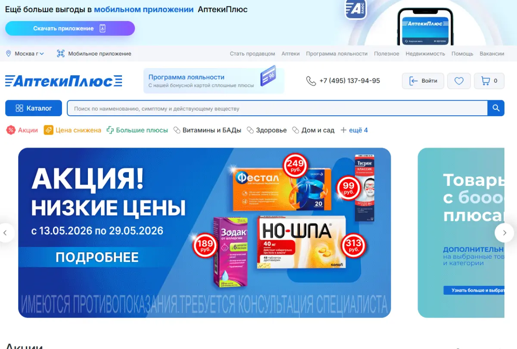
Task: Click the phone handset icon
Action: 311,81
